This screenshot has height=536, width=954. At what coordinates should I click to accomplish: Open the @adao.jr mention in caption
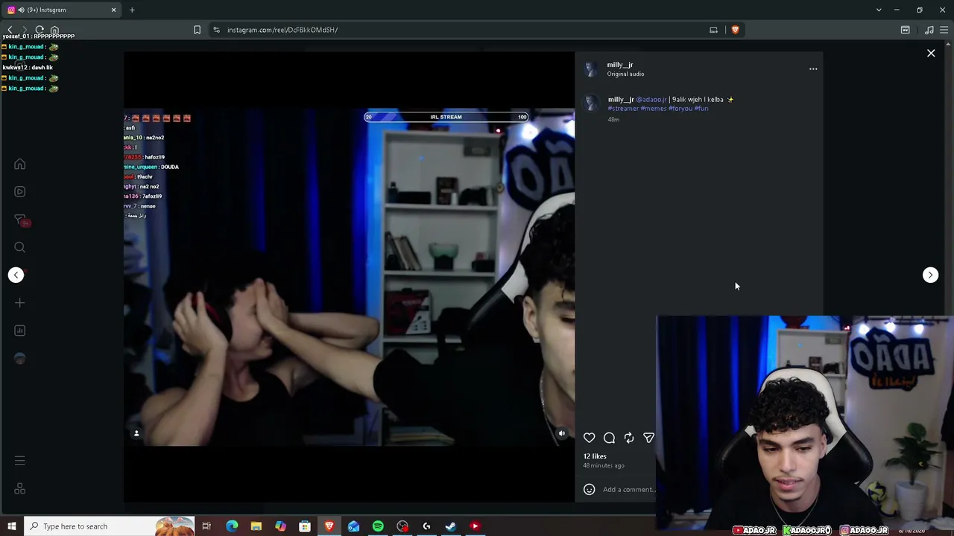coord(651,100)
